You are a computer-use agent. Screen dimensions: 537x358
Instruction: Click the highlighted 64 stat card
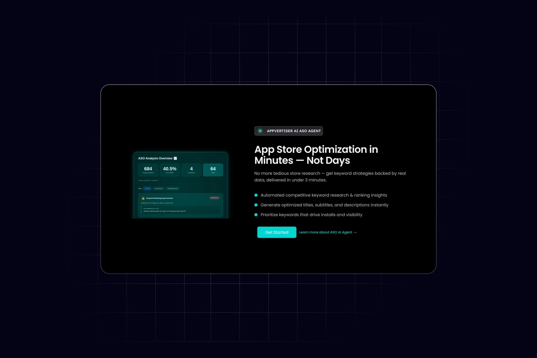[x=213, y=170]
